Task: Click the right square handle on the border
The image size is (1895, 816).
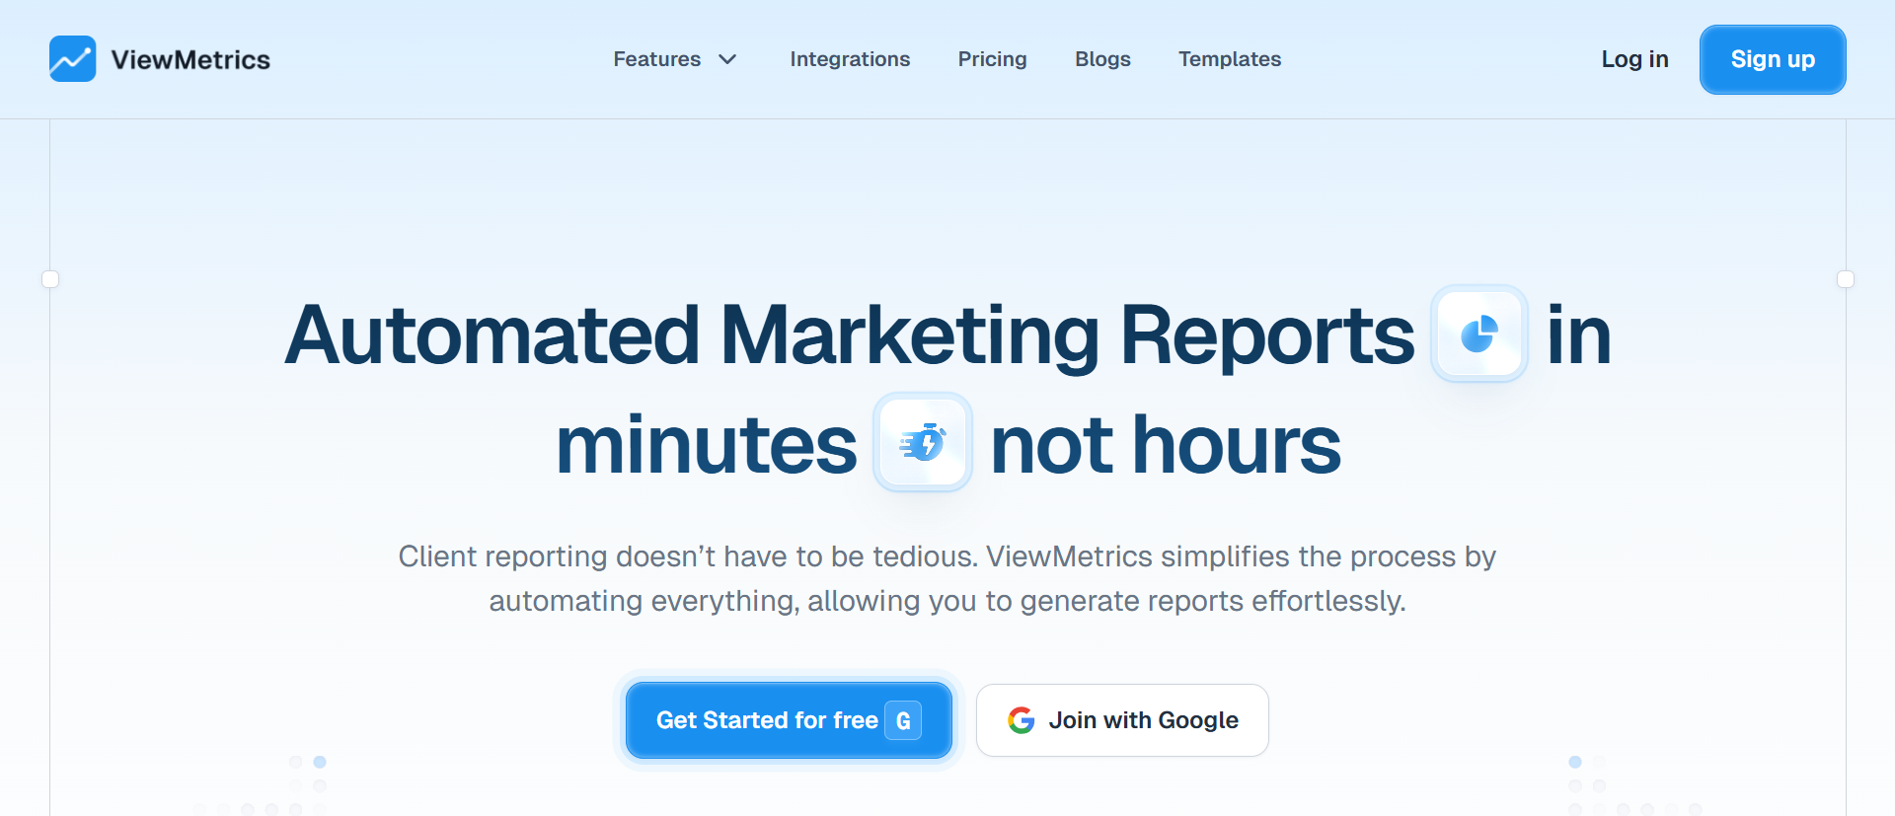Action: 1845,279
